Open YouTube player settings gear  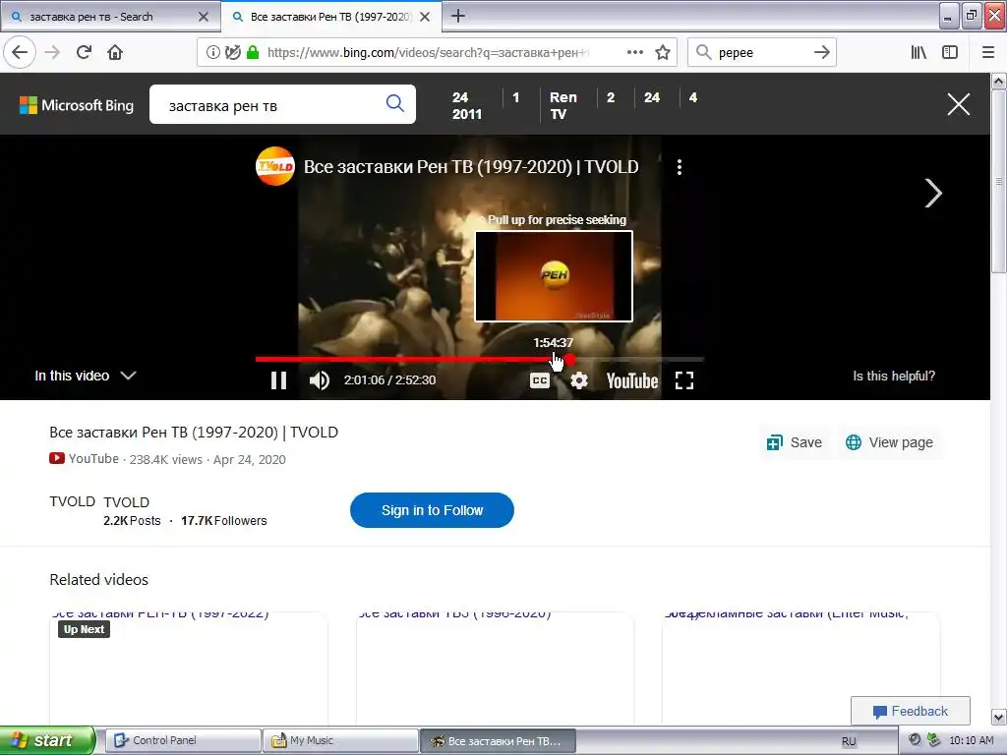point(578,380)
